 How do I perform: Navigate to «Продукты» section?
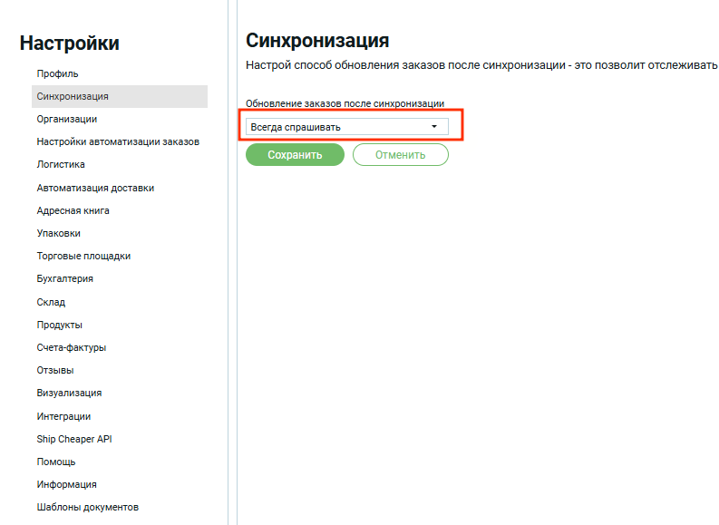[x=59, y=325]
